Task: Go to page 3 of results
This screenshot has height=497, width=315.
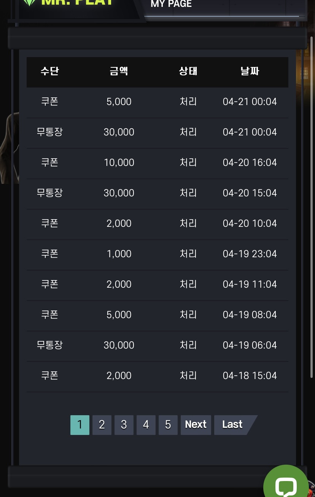Action: (124, 425)
